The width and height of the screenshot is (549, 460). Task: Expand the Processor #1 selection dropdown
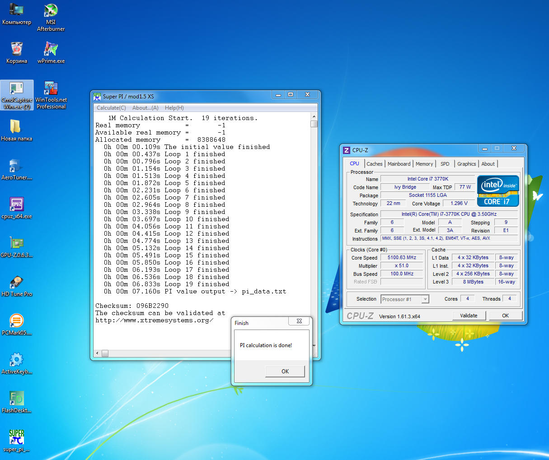point(425,299)
